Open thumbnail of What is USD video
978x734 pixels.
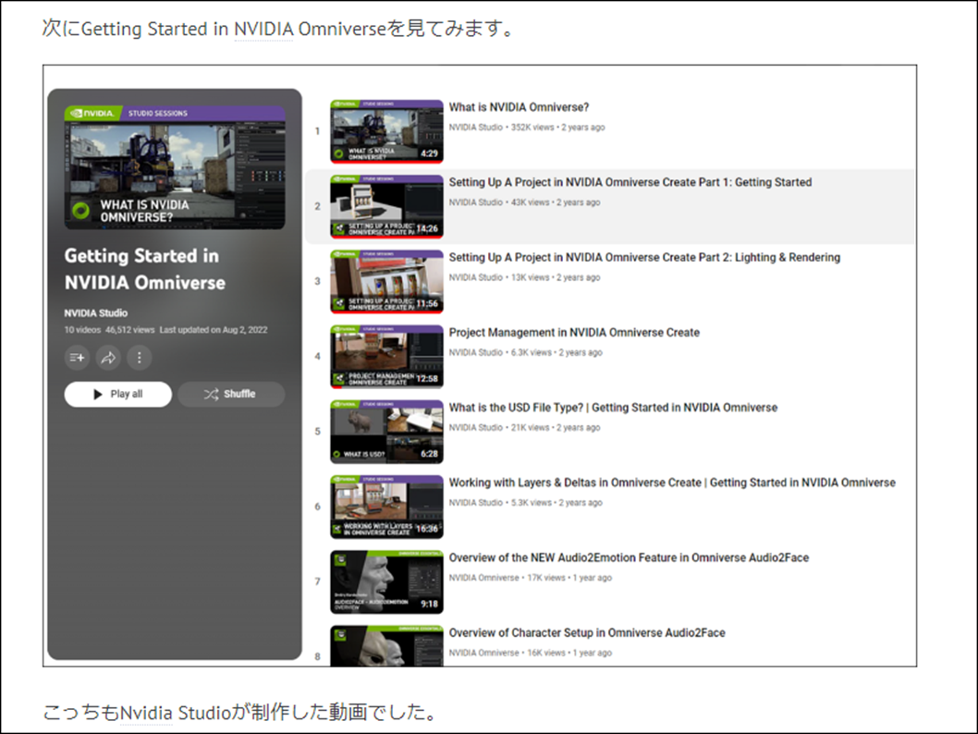point(386,432)
